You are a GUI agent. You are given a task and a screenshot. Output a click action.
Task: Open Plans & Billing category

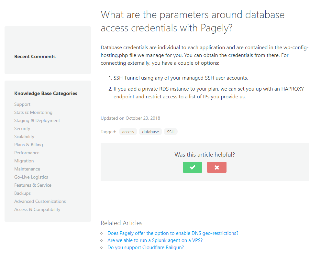point(28,145)
